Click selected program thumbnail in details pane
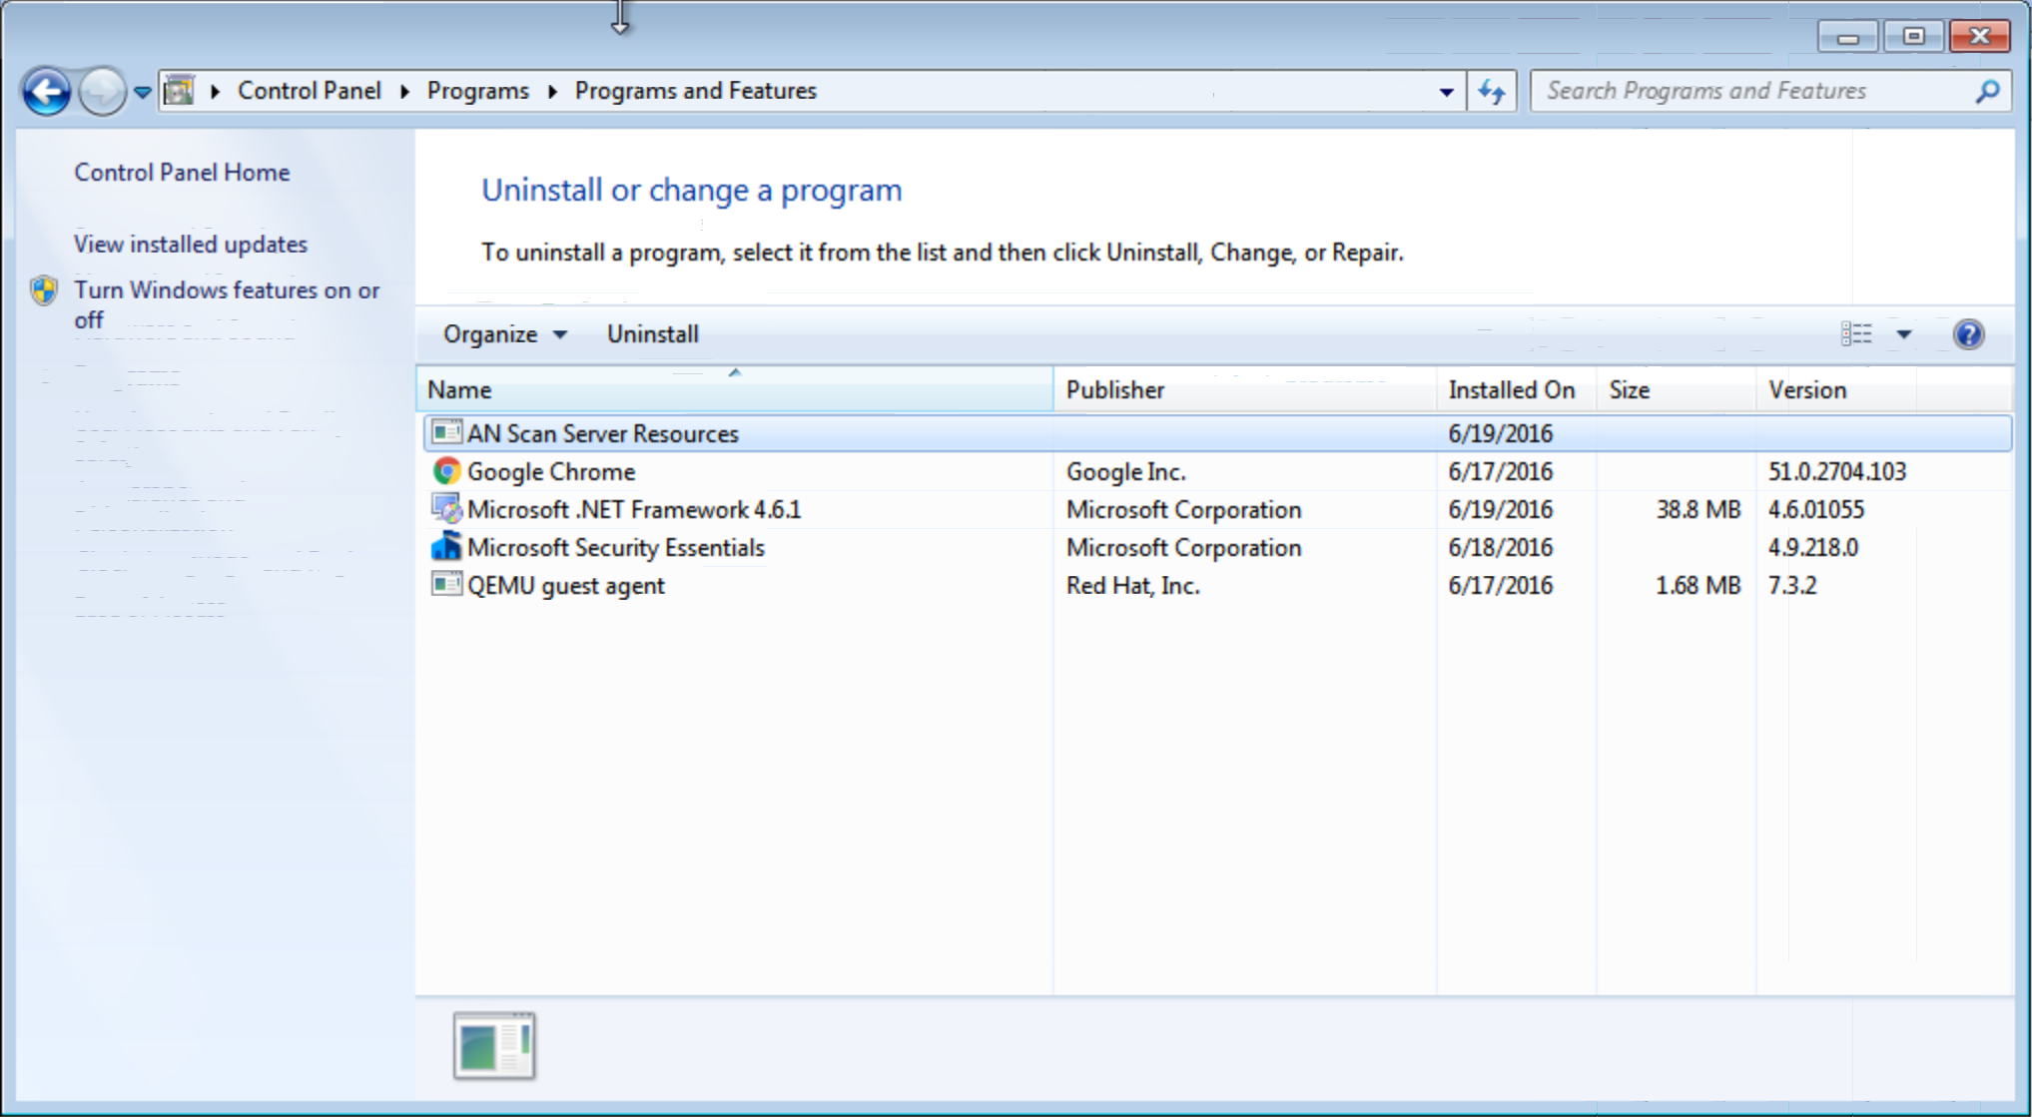 point(494,1046)
